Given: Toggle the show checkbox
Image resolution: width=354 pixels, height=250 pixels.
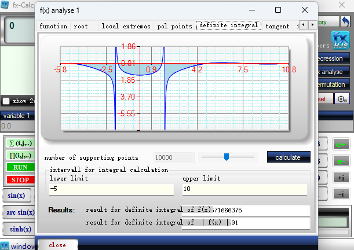Looking at the screenshot, I should 6,101.
